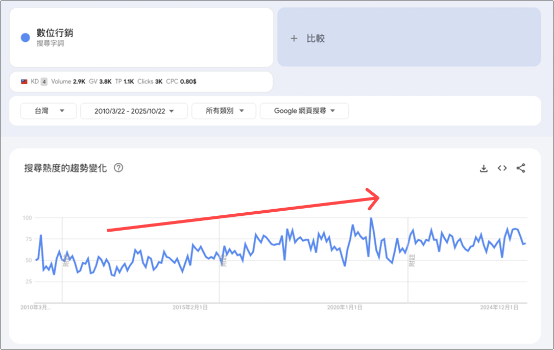Click the 搜尋熱度的趨勢變化 chart title

[x=65, y=168]
